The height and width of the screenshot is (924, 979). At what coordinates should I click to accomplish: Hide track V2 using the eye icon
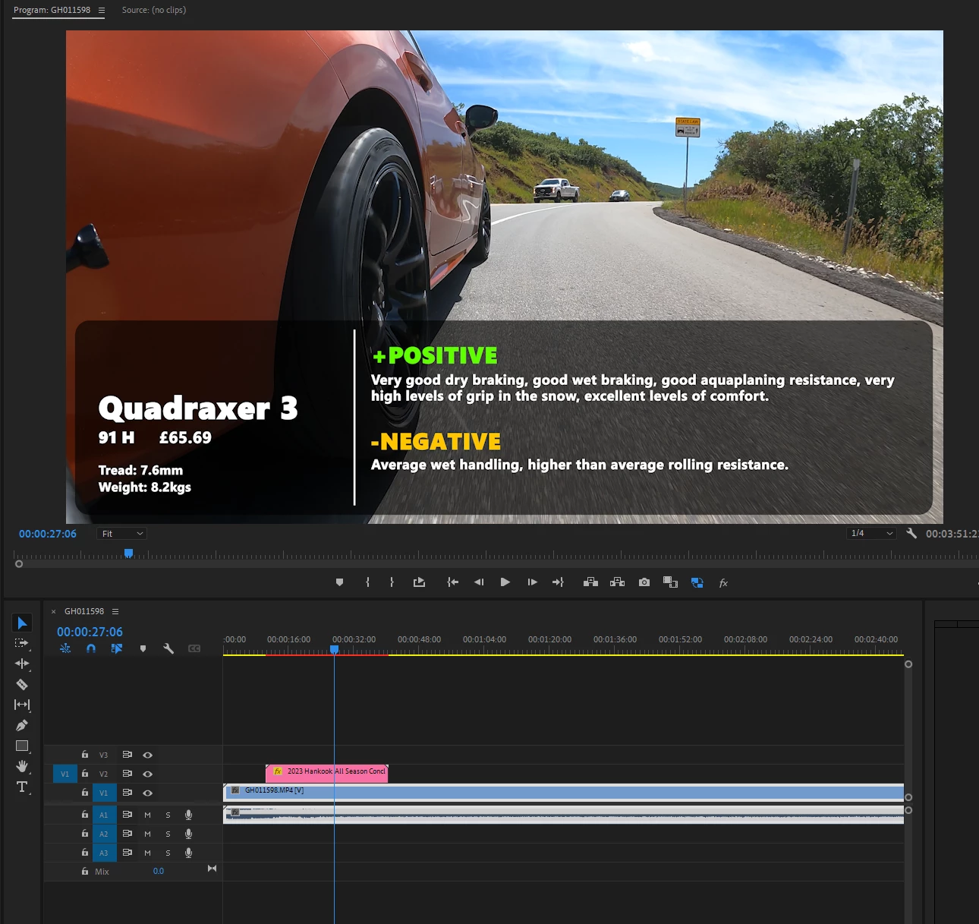[148, 774]
